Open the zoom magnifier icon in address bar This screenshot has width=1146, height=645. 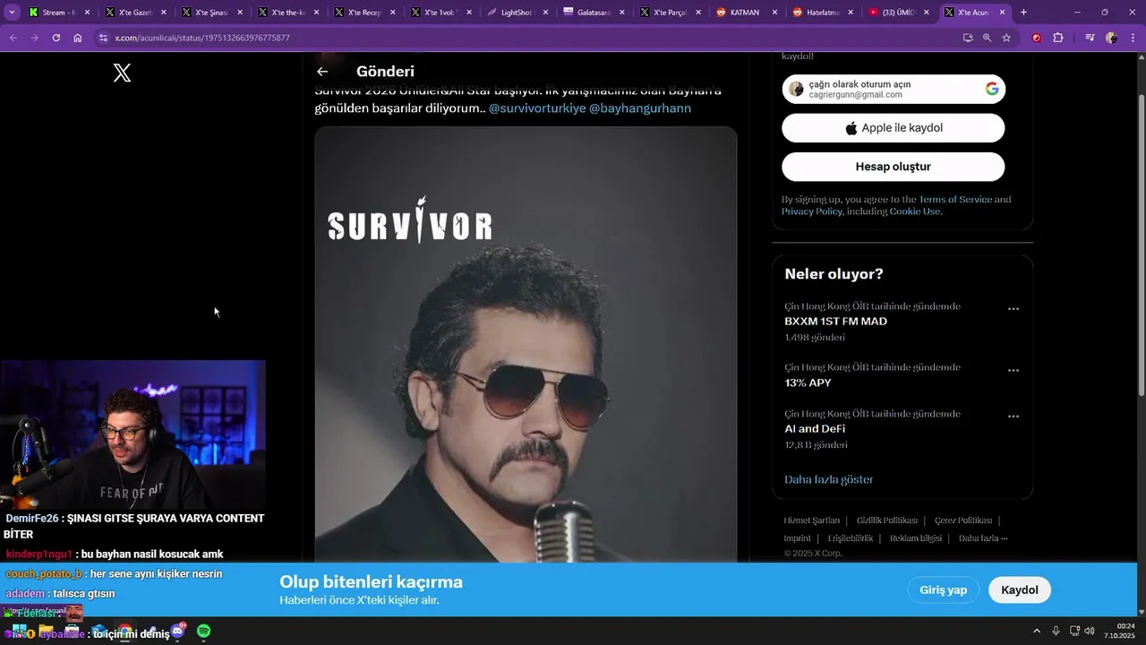pos(987,38)
